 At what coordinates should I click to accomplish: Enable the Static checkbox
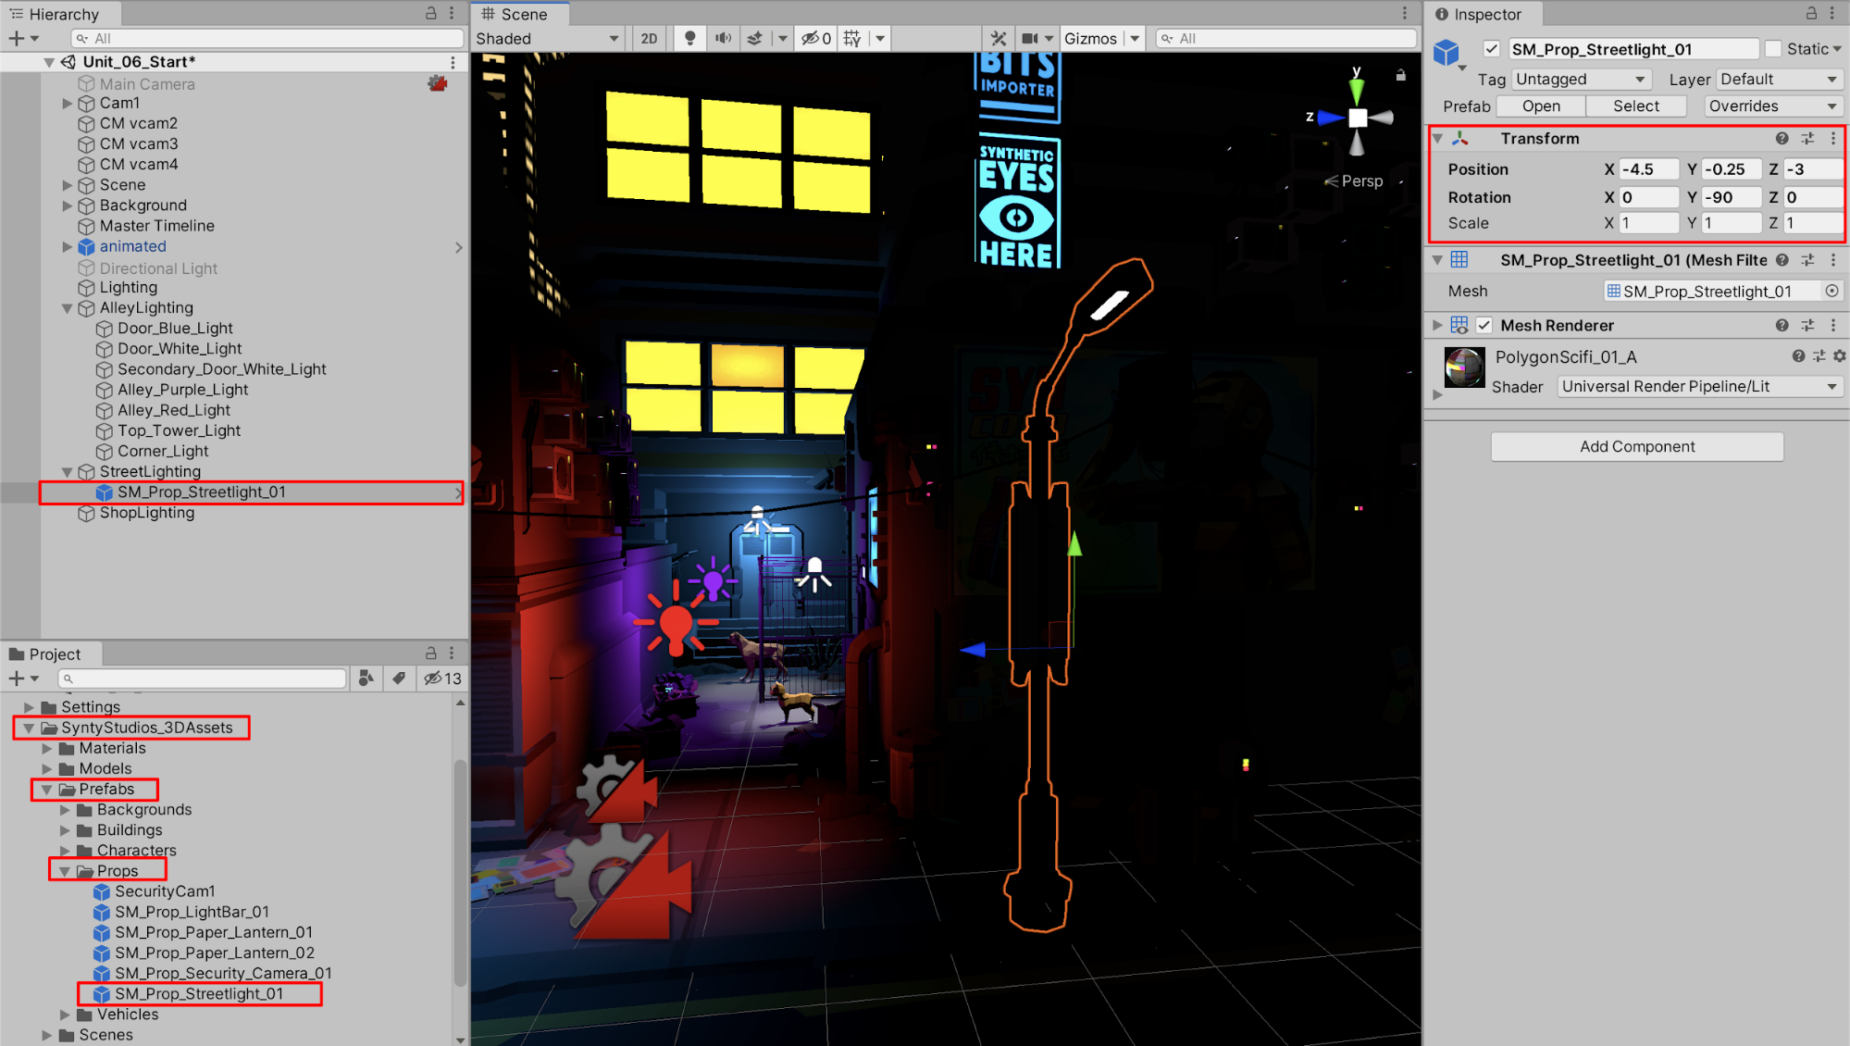pyautogui.click(x=1773, y=49)
